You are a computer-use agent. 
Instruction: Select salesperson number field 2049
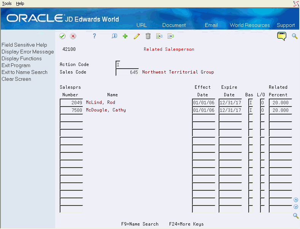(71, 102)
